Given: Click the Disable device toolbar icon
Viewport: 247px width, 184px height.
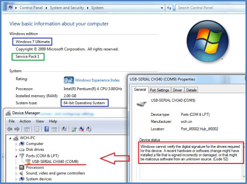Looking at the screenshot, I should (89, 129).
